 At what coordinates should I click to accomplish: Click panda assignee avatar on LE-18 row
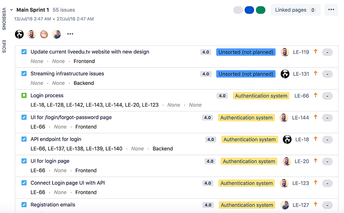pyautogui.click(x=287, y=139)
